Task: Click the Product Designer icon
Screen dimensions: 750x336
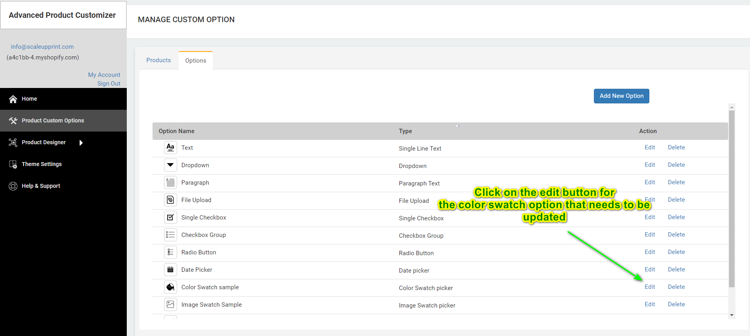Action: (13, 143)
